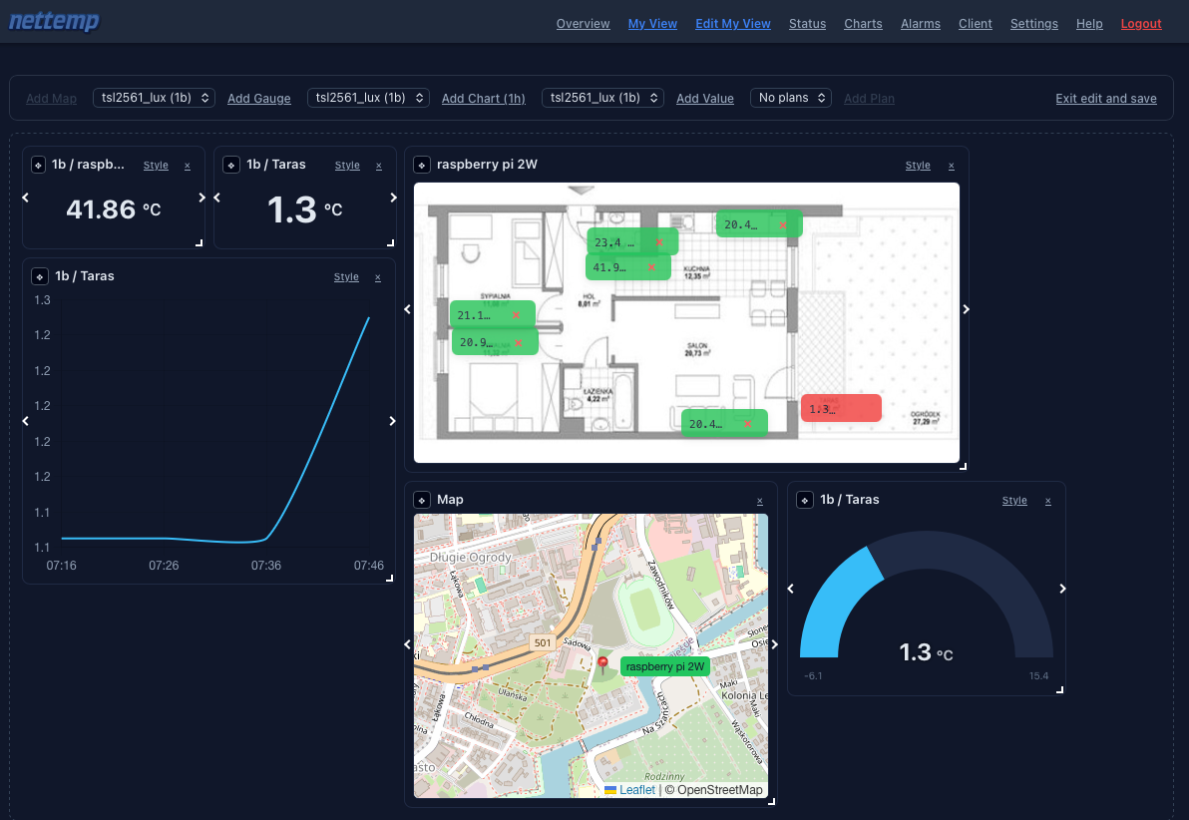Click the red map pin marker
The image size is (1189, 820).
(602, 664)
